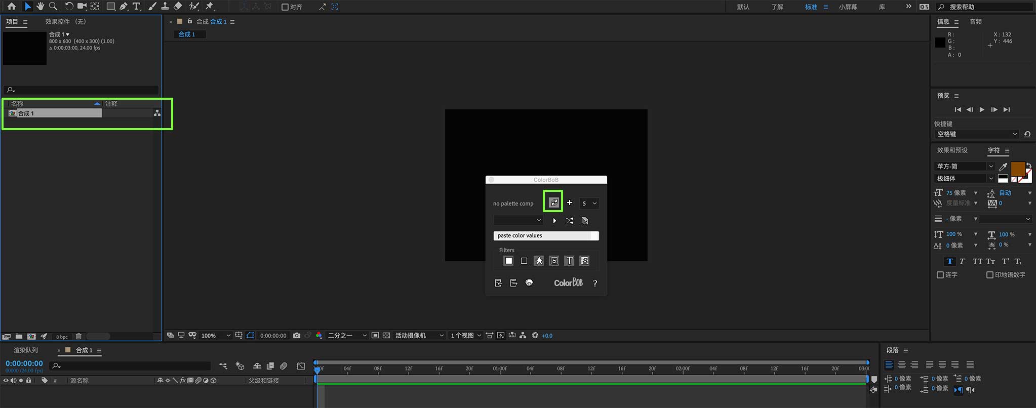Switch to 了解 workspace

click(x=777, y=7)
